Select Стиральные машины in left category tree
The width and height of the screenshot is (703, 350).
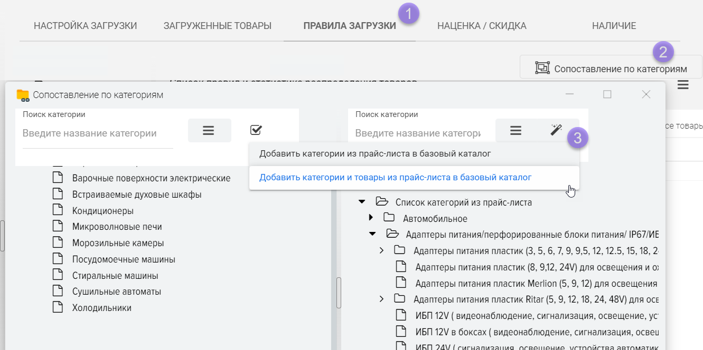[115, 276]
